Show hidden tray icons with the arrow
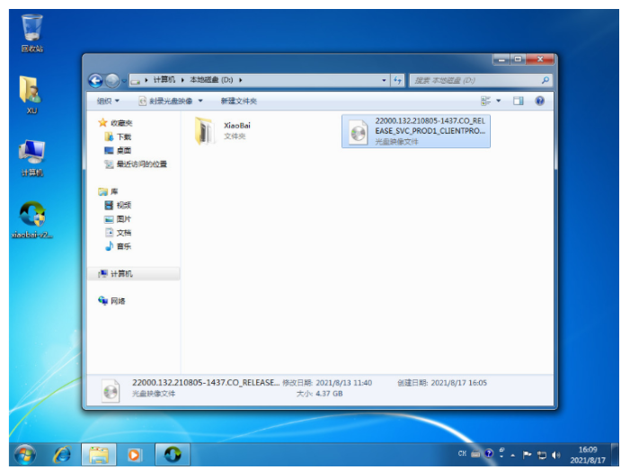This screenshot has width=630, height=470. point(512,455)
